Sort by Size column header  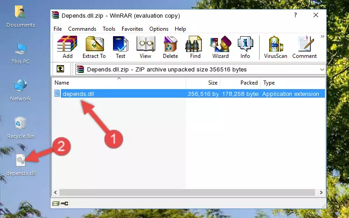click(203, 83)
